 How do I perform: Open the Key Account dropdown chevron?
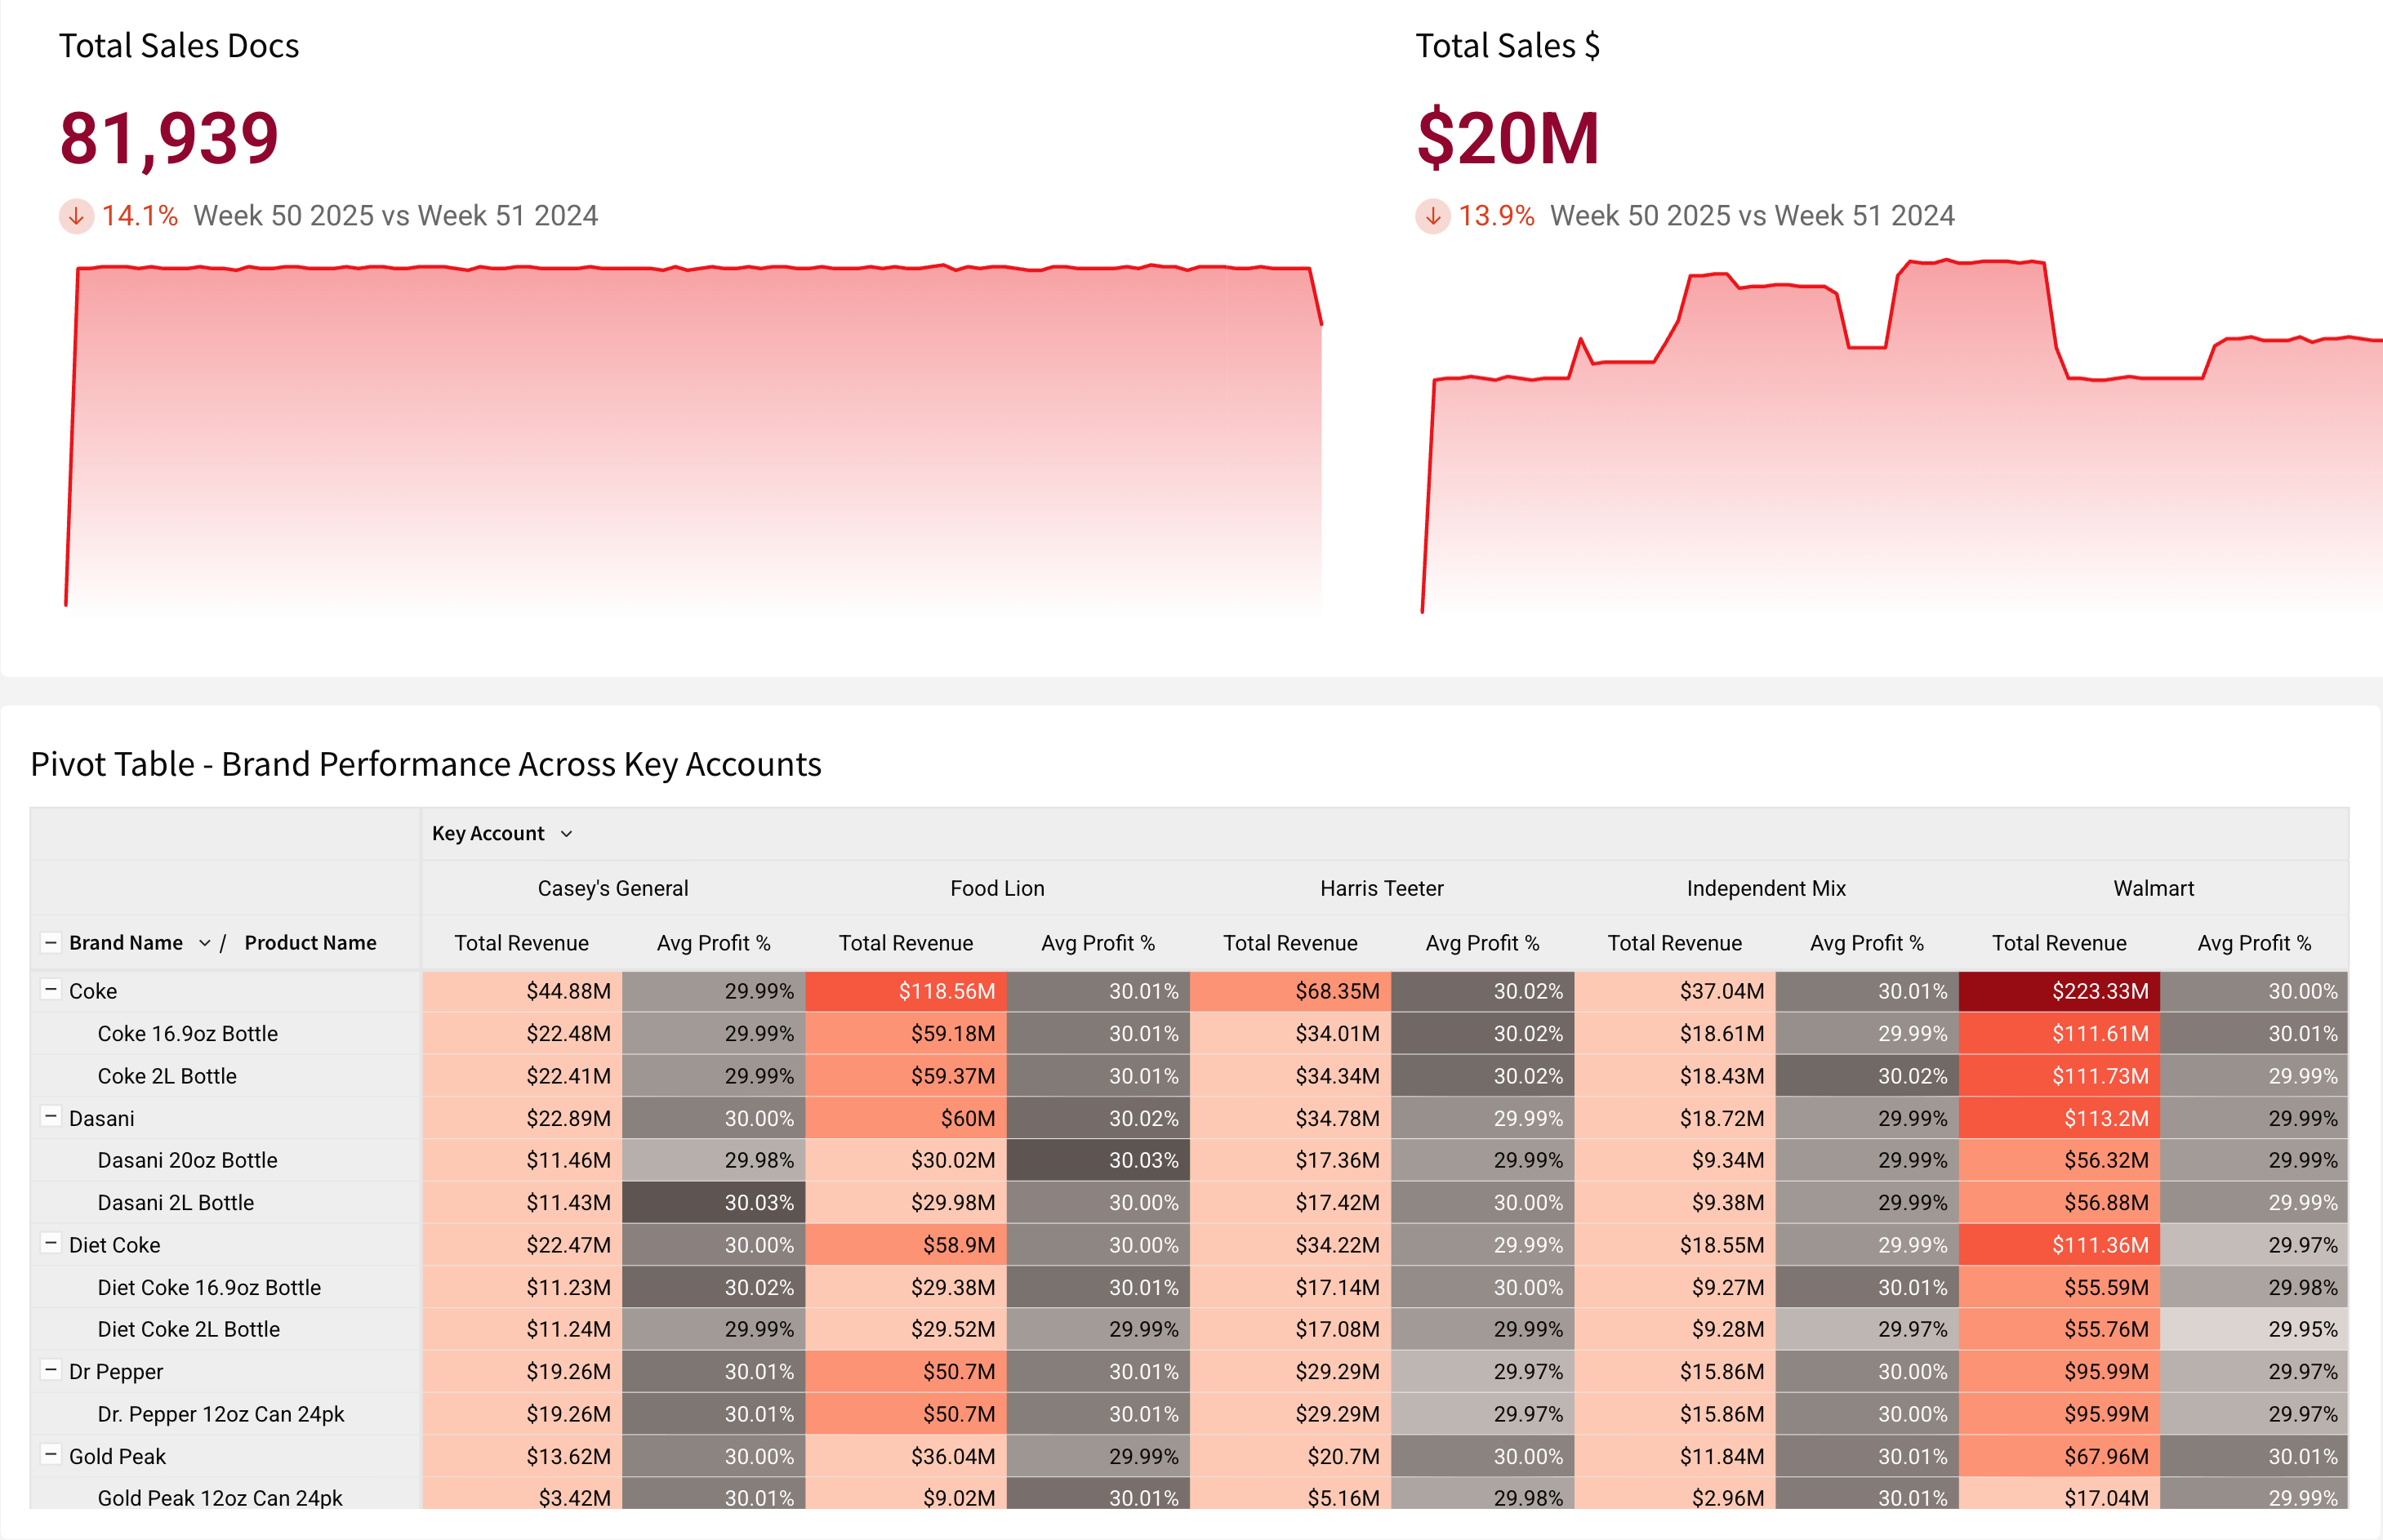(566, 834)
